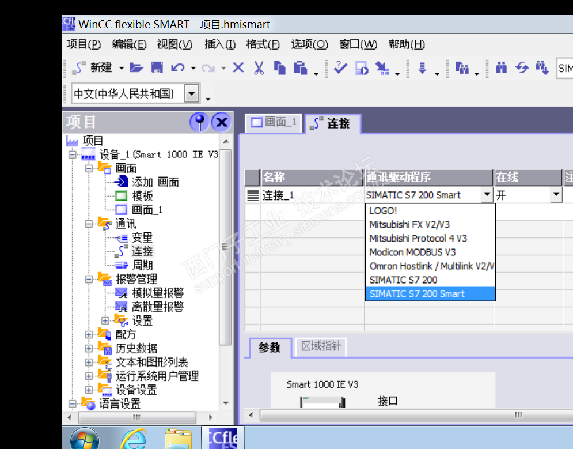Open the dropdown arrow next to 新建
The image size is (573, 449).
point(122,68)
